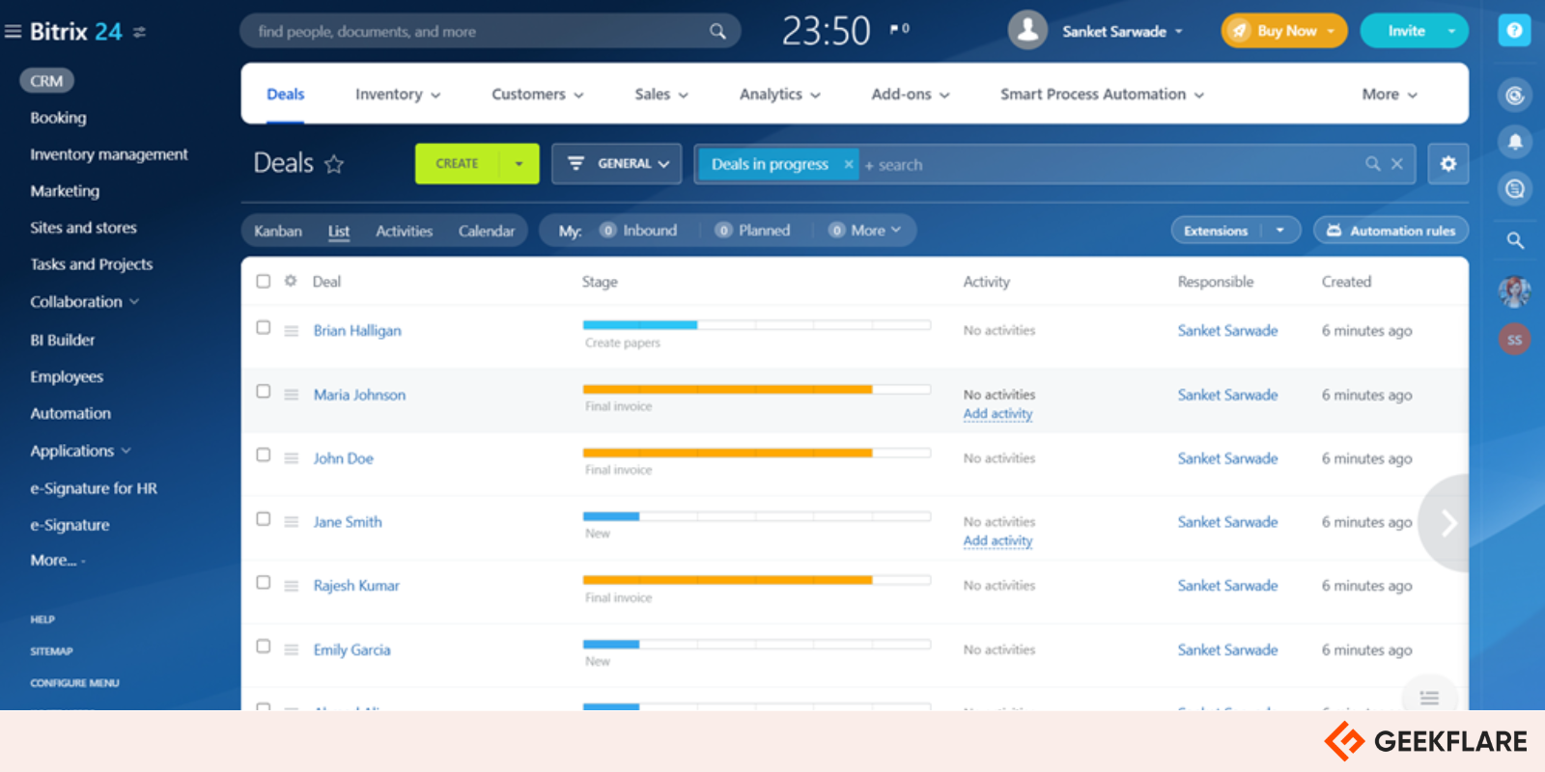Check the Jane Smith deal checkbox
The width and height of the screenshot is (1545, 772).
coord(264,518)
